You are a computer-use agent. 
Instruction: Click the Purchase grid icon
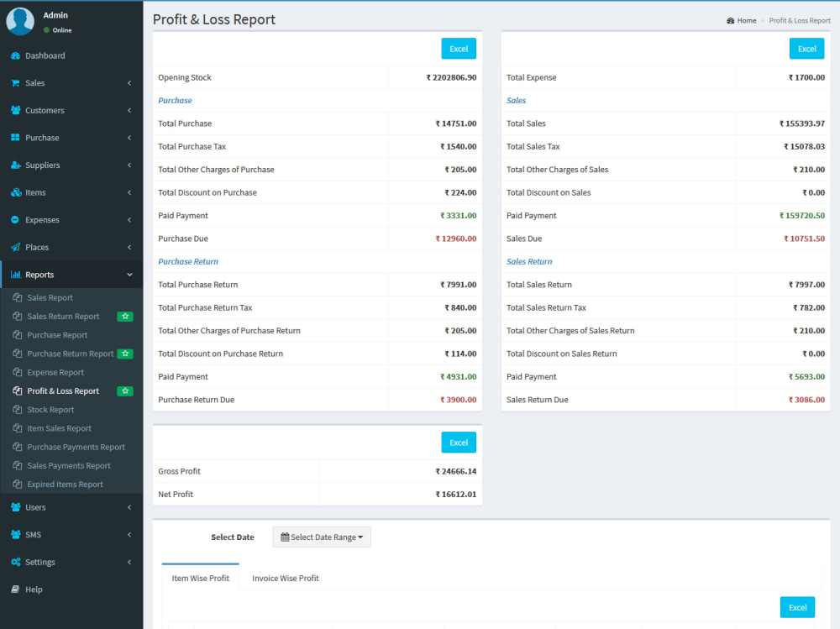[15, 138]
